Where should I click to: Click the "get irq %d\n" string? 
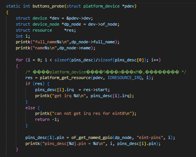point(69,96)
